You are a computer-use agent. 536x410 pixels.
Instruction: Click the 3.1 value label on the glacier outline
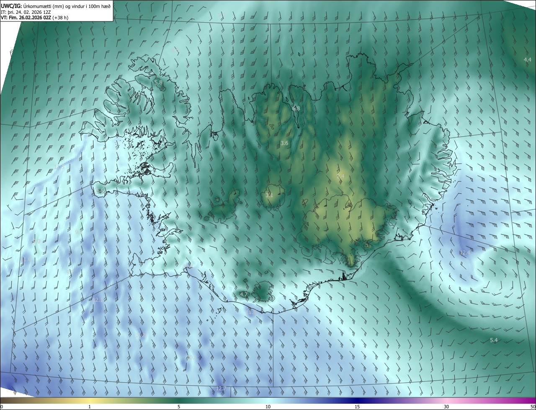[x=269, y=195]
